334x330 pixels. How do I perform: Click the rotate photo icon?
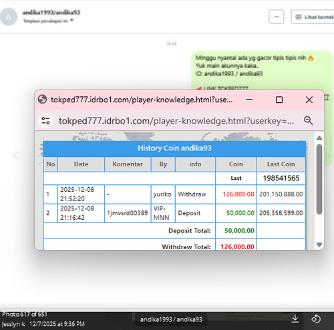point(316,319)
